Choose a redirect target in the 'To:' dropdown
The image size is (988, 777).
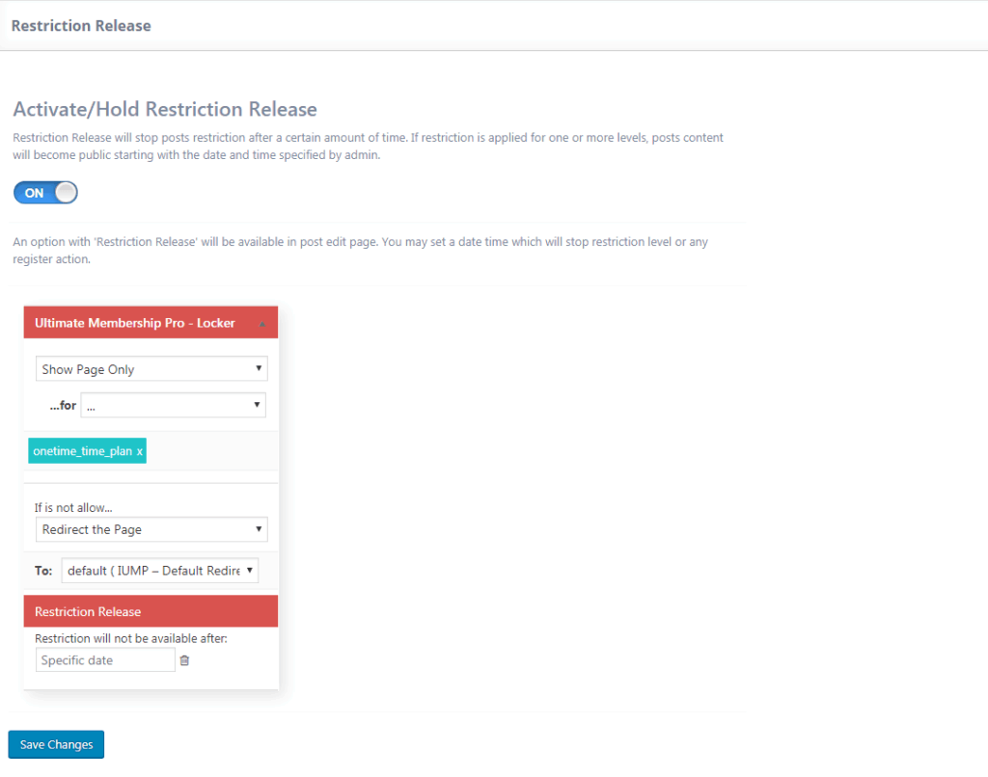click(x=160, y=571)
